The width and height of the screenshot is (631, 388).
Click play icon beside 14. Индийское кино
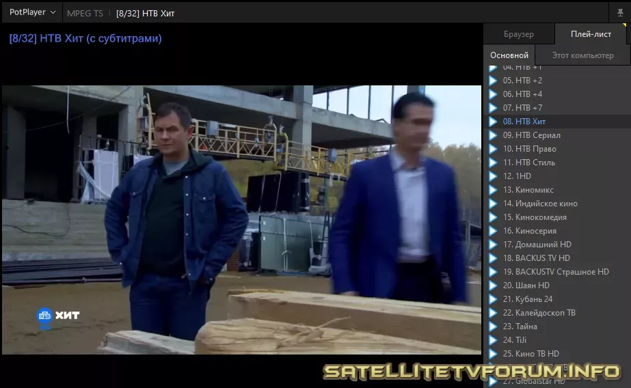[x=493, y=204]
